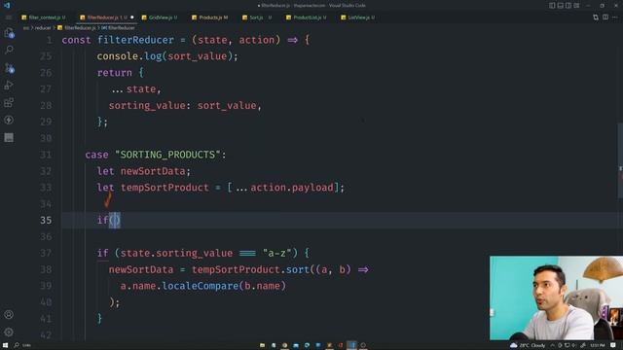This screenshot has width=623, height=350.
Task: Click line number 31 in the gutter
Action: click(46, 155)
